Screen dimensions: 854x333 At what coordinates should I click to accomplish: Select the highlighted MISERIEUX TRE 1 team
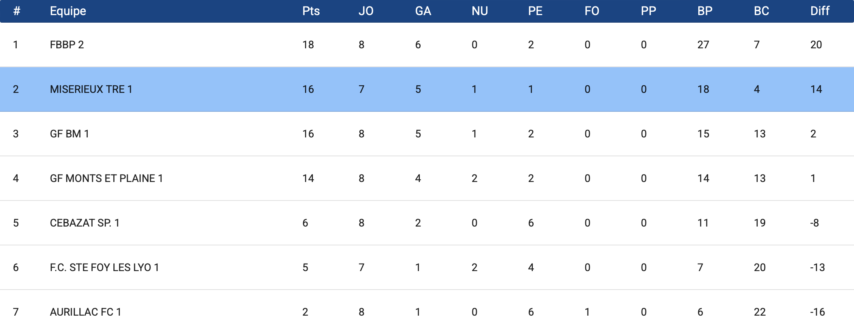tap(91, 89)
